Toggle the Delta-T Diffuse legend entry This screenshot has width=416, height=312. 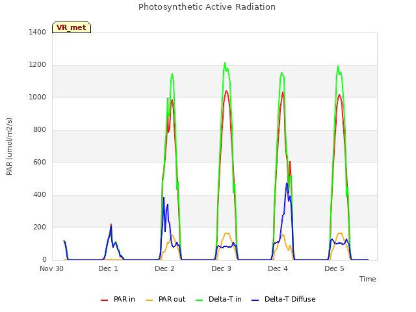283,299
